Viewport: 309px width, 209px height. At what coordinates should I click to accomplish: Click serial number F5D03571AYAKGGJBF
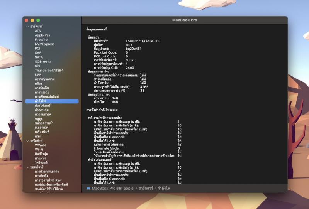point(143,41)
